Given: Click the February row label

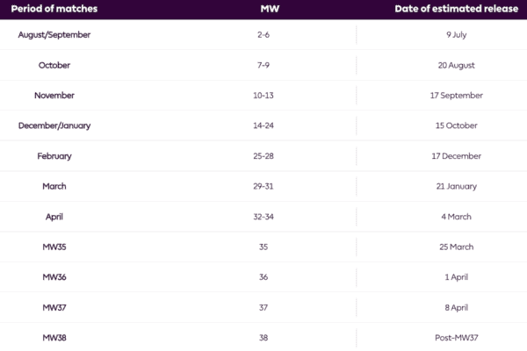Looking at the screenshot, I should coord(54,156).
